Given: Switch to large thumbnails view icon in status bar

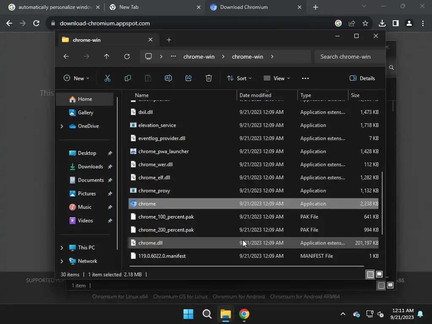Looking at the screenshot, I should (379, 274).
